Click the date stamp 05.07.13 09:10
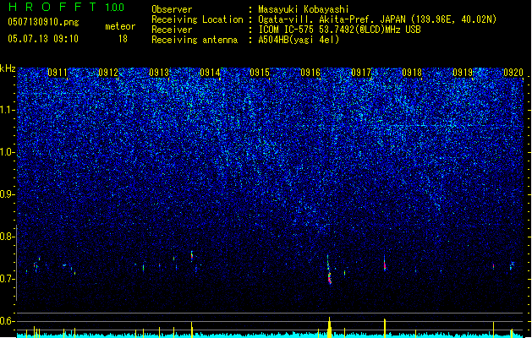The image size is (532, 338). pos(43,39)
